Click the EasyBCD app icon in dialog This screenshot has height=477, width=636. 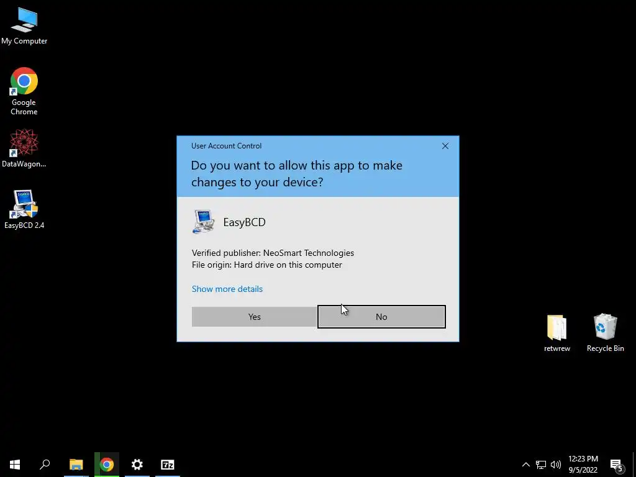tap(203, 222)
